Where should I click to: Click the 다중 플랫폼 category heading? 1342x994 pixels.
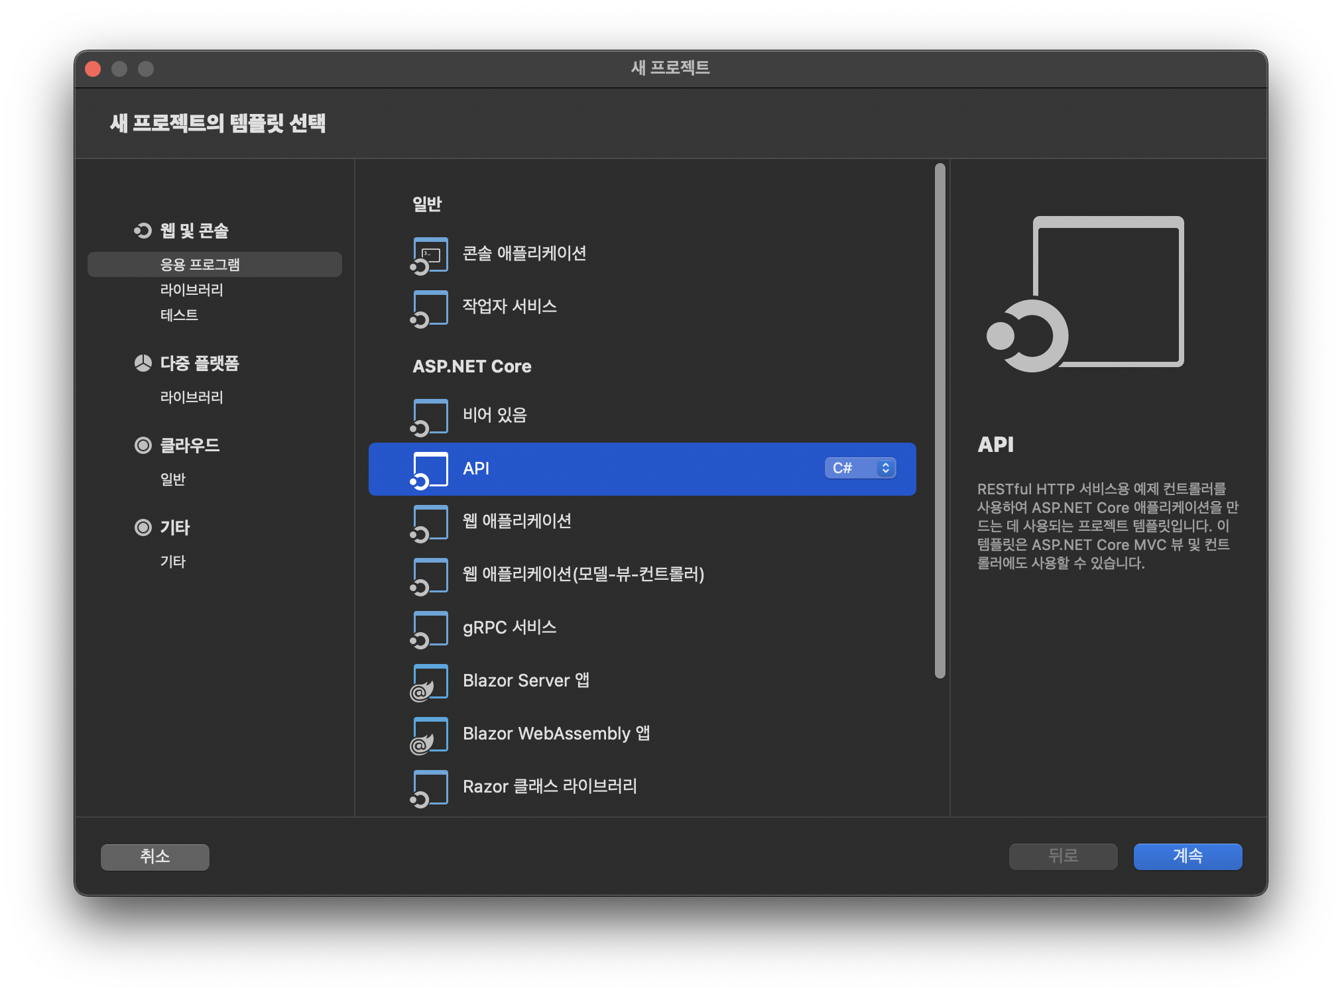(x=200, y=363)
